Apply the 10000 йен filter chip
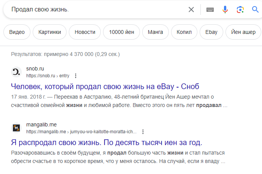This screenshot has width=262, height=174. coord(121,32)
